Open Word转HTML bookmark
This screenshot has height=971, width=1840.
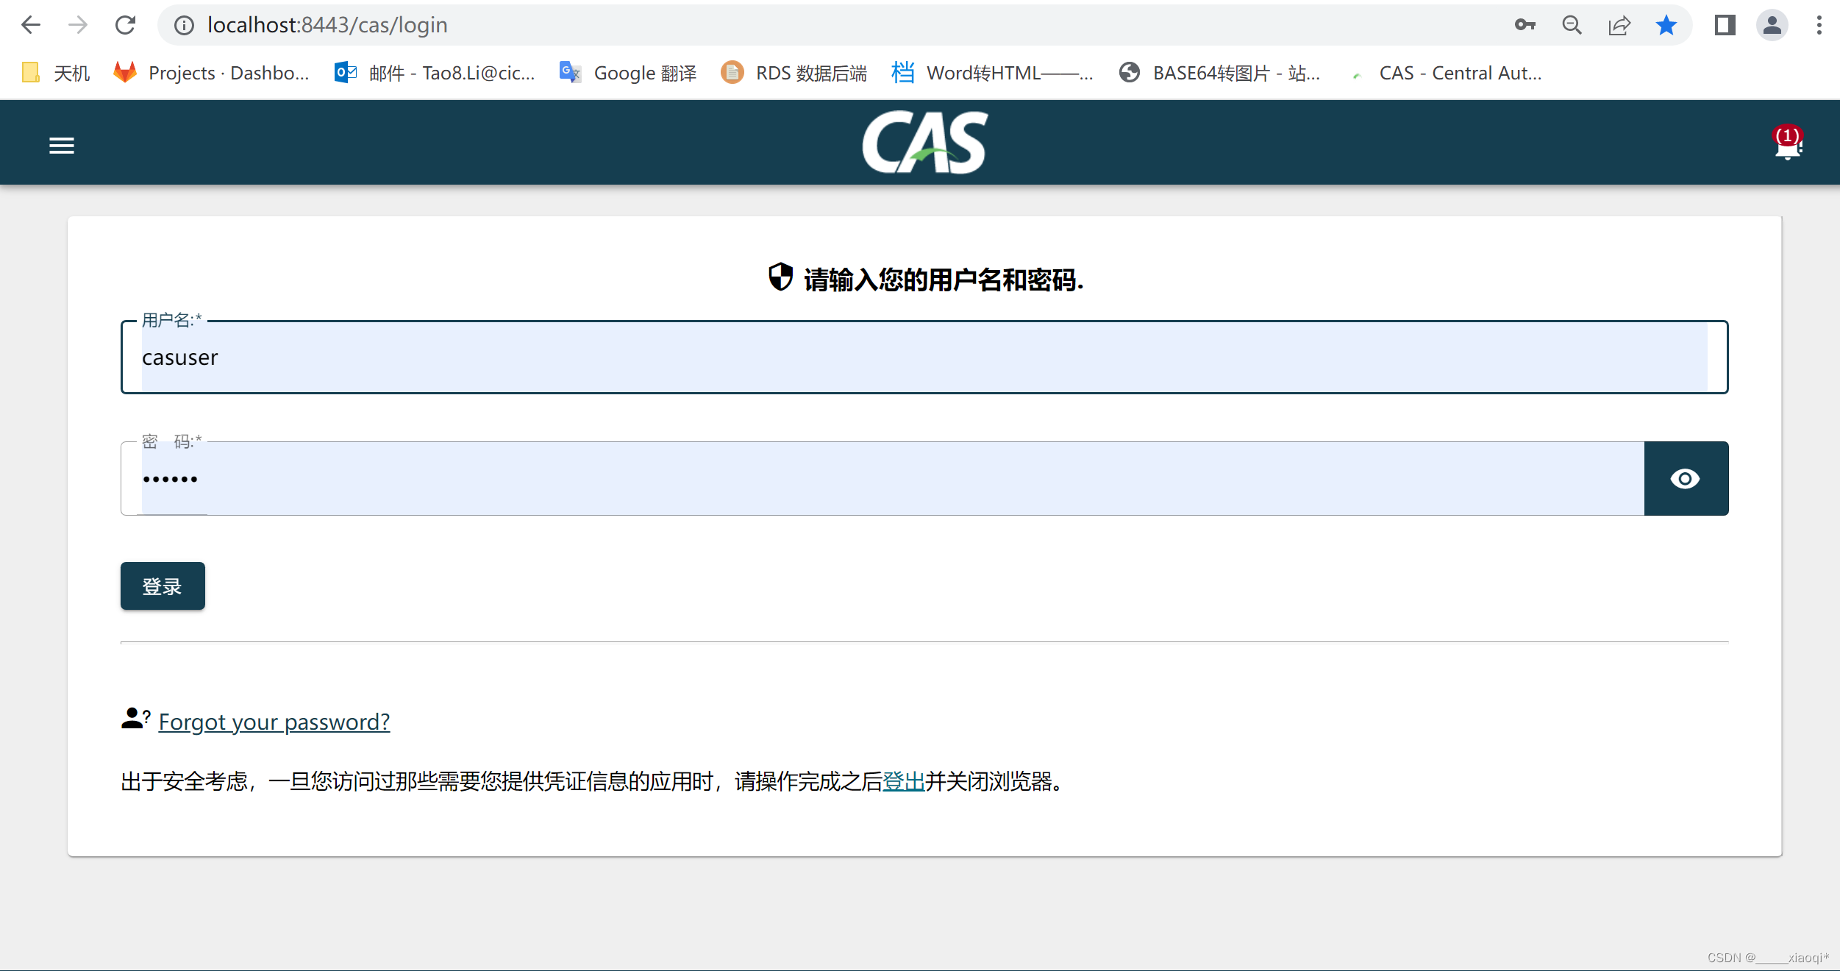[x=992, y=73]
